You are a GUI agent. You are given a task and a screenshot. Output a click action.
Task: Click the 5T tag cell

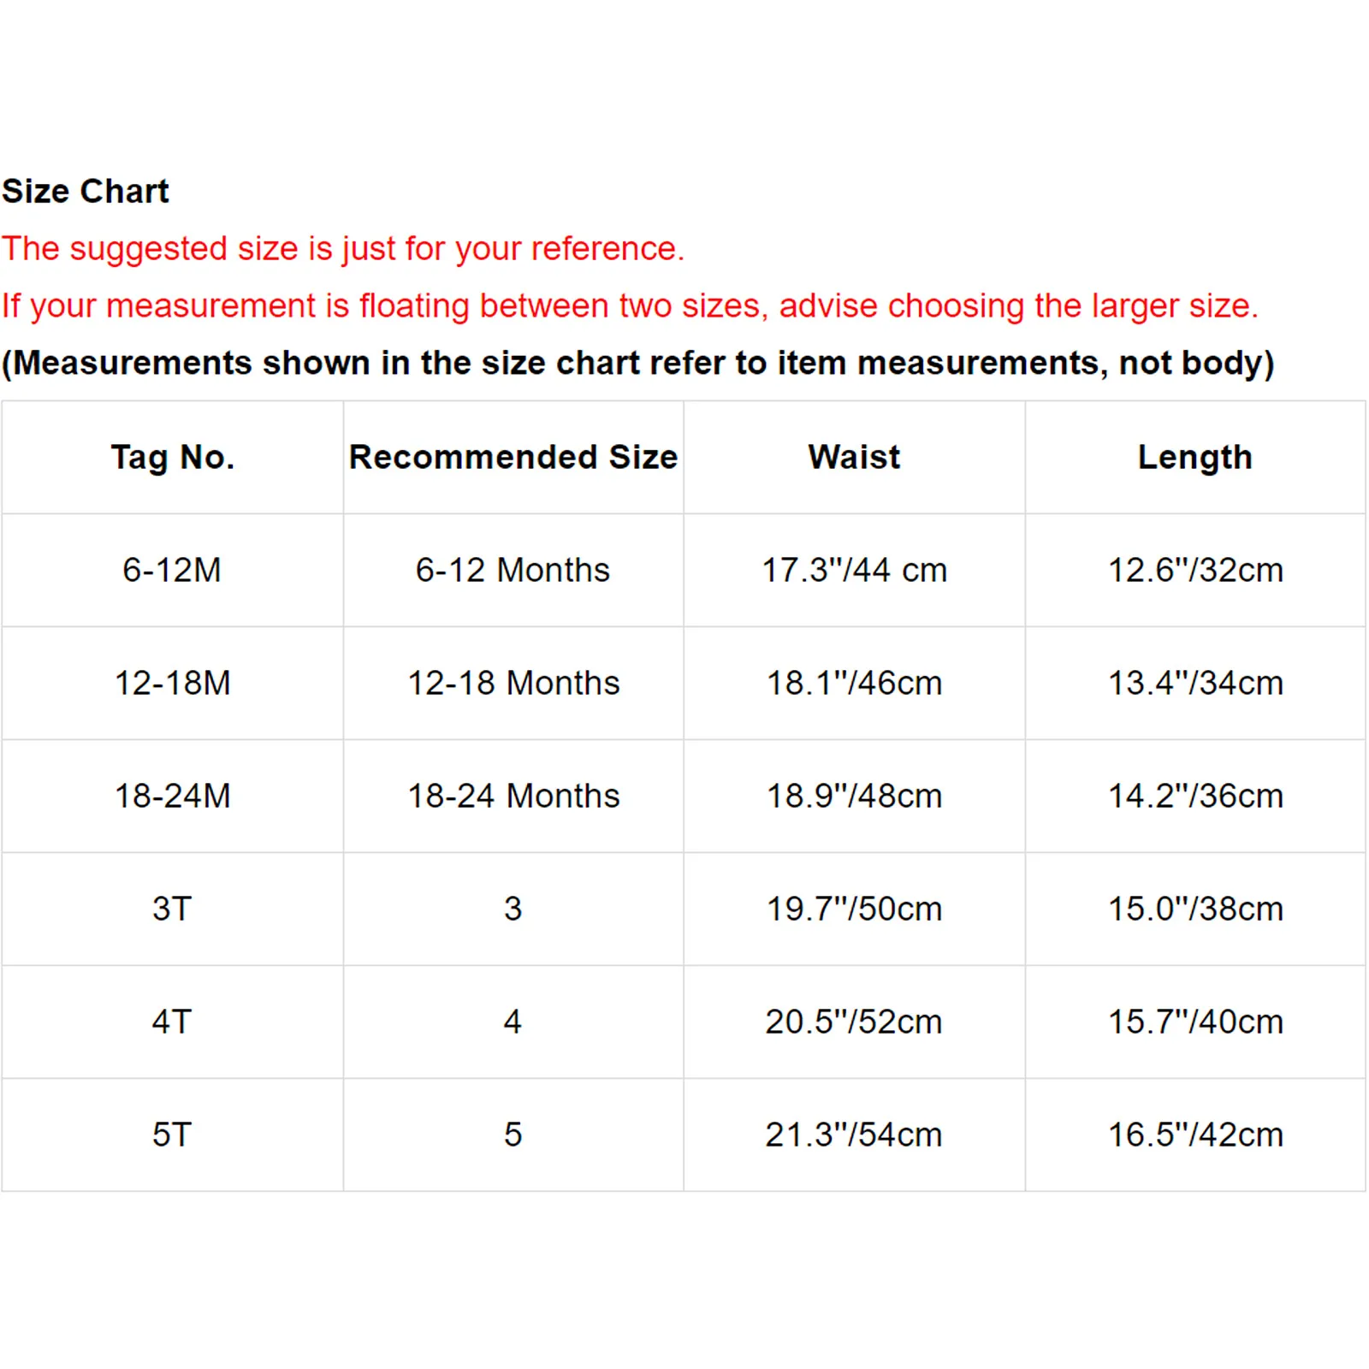[x=172, y=1135]
